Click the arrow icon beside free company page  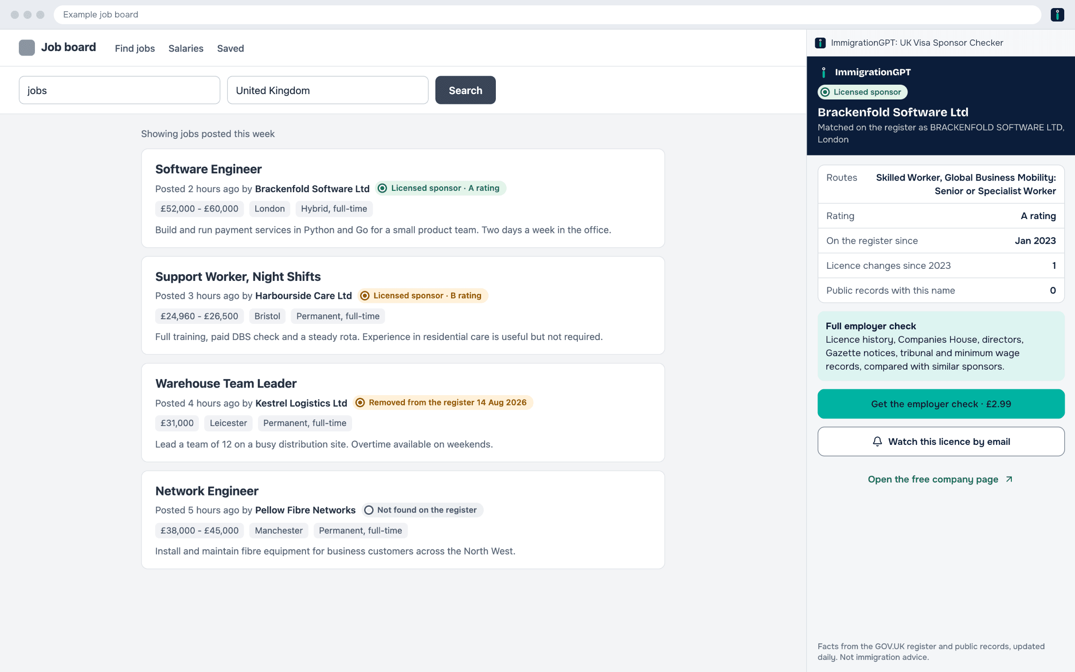[1009, 479]
